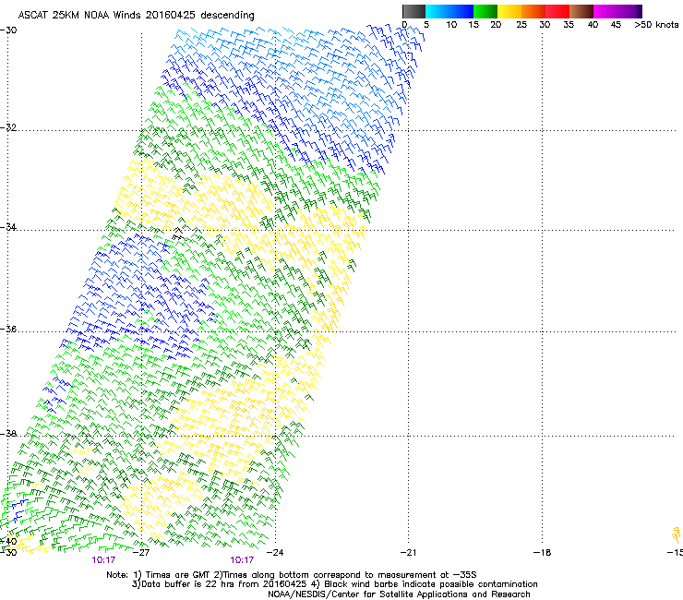
Task: Click the '15' legend scale label
Action: pyautogui.click(x=473, y=25)
